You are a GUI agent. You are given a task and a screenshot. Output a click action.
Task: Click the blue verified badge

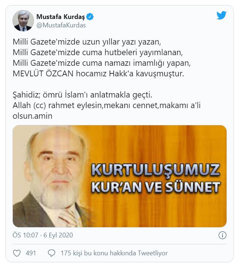coord(90,17)
